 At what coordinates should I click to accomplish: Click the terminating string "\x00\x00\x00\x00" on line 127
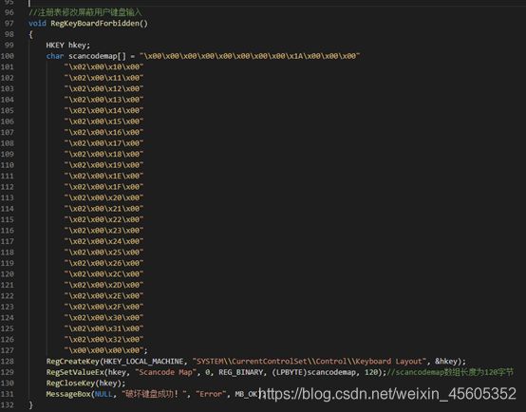pyautogui.click(x=104, y=350)
